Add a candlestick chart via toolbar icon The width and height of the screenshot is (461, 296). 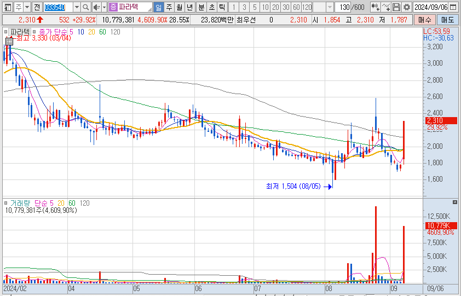[375, 7]
